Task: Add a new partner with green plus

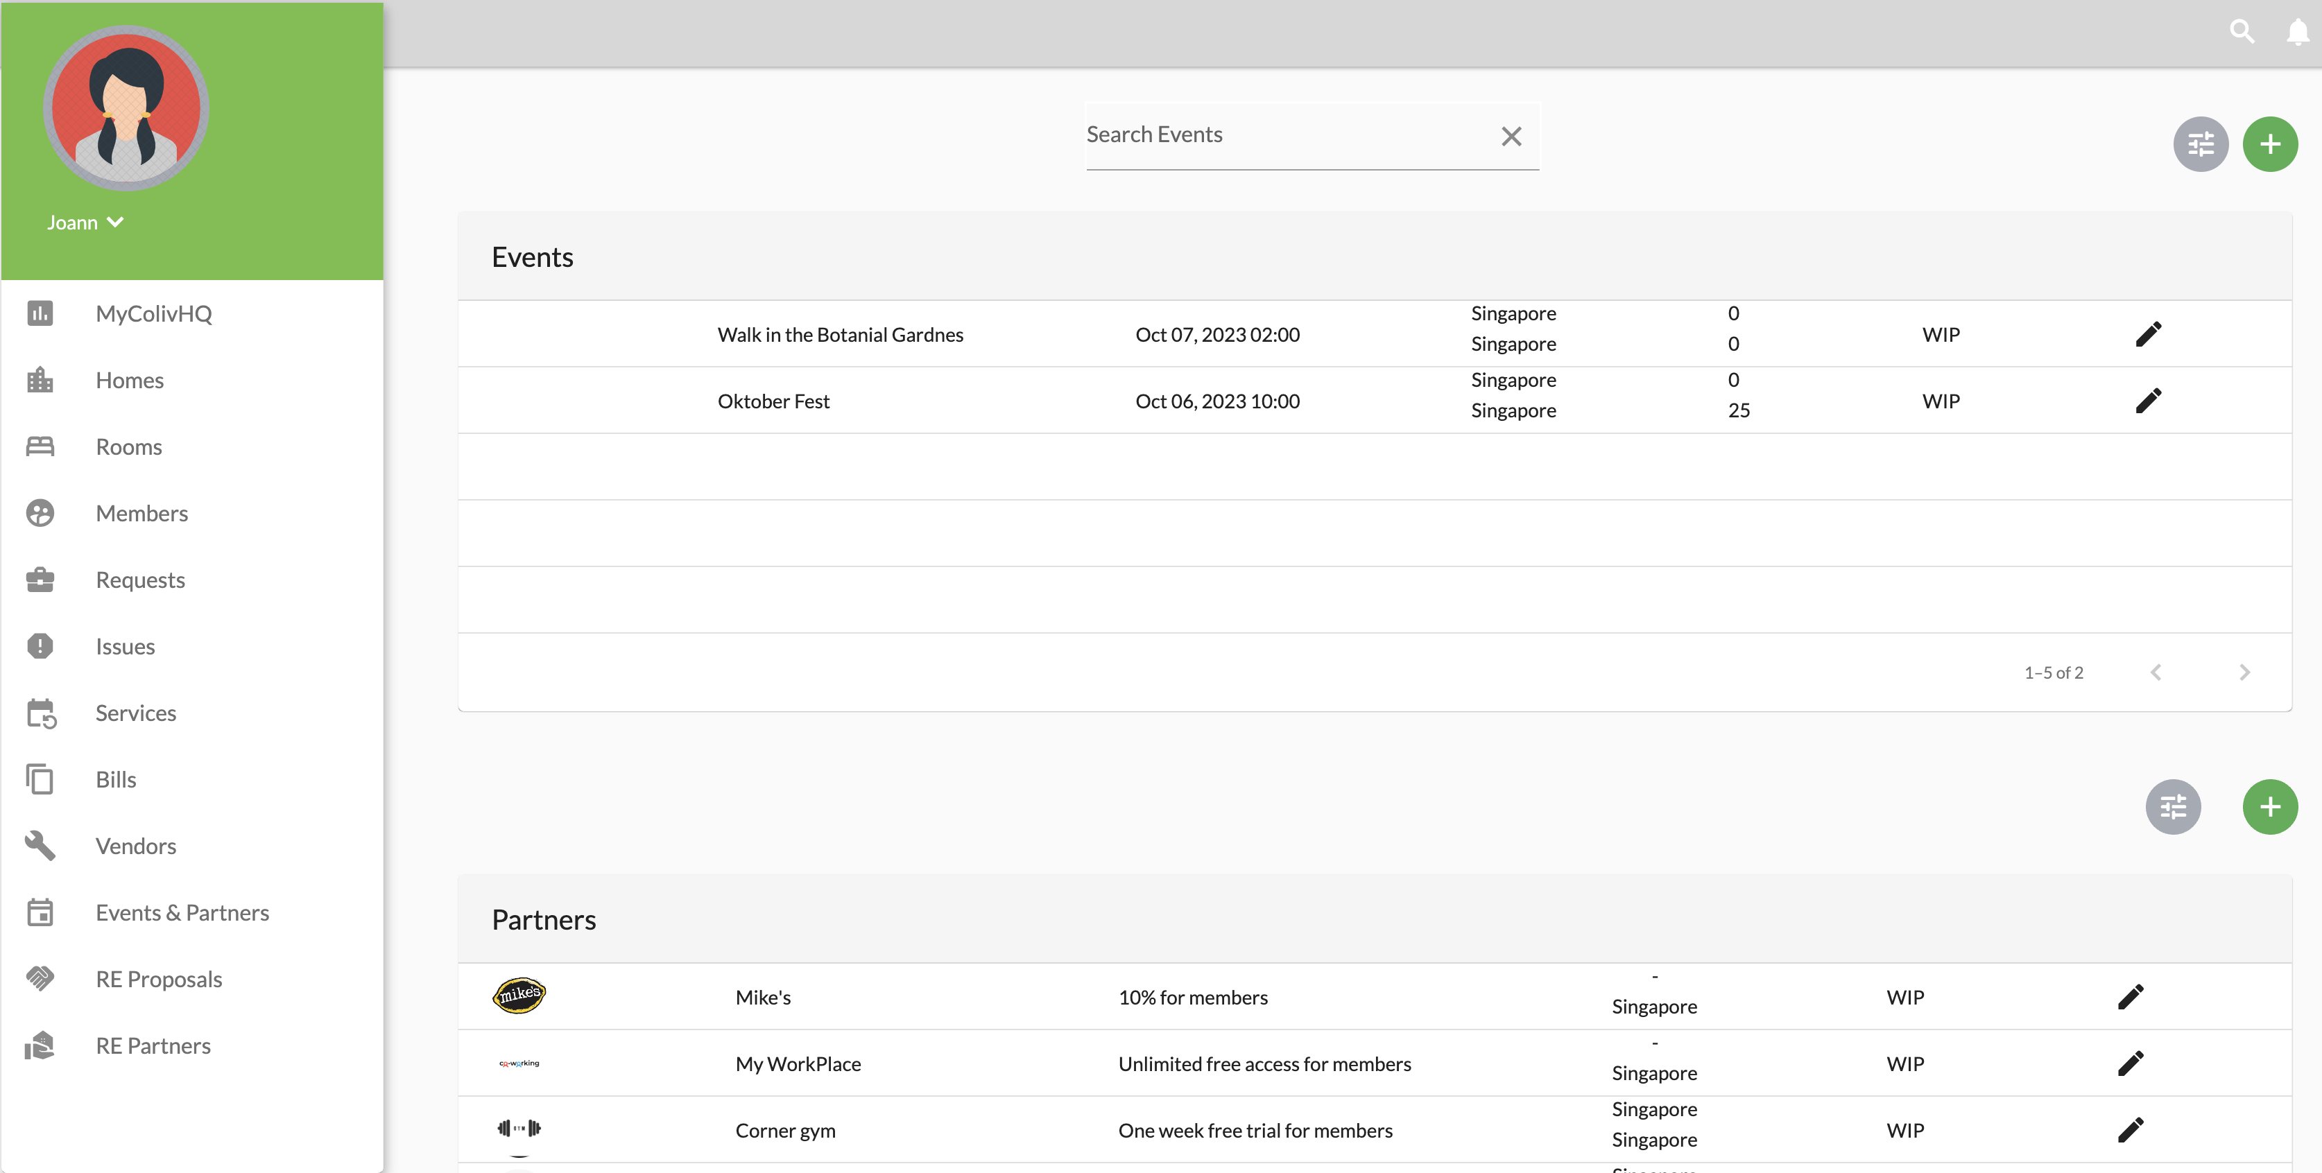Action: coord(2269,806)
